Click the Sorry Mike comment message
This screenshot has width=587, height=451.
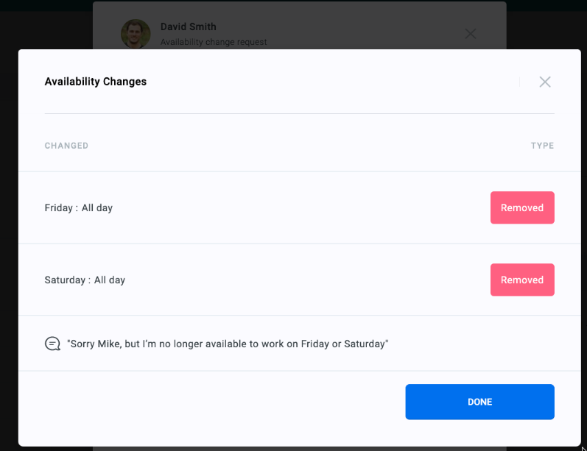tap(228, 344)
